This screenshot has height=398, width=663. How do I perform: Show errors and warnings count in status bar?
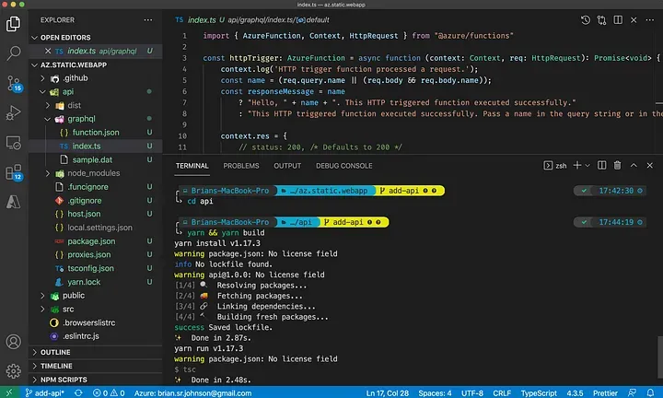coord(109,392)
